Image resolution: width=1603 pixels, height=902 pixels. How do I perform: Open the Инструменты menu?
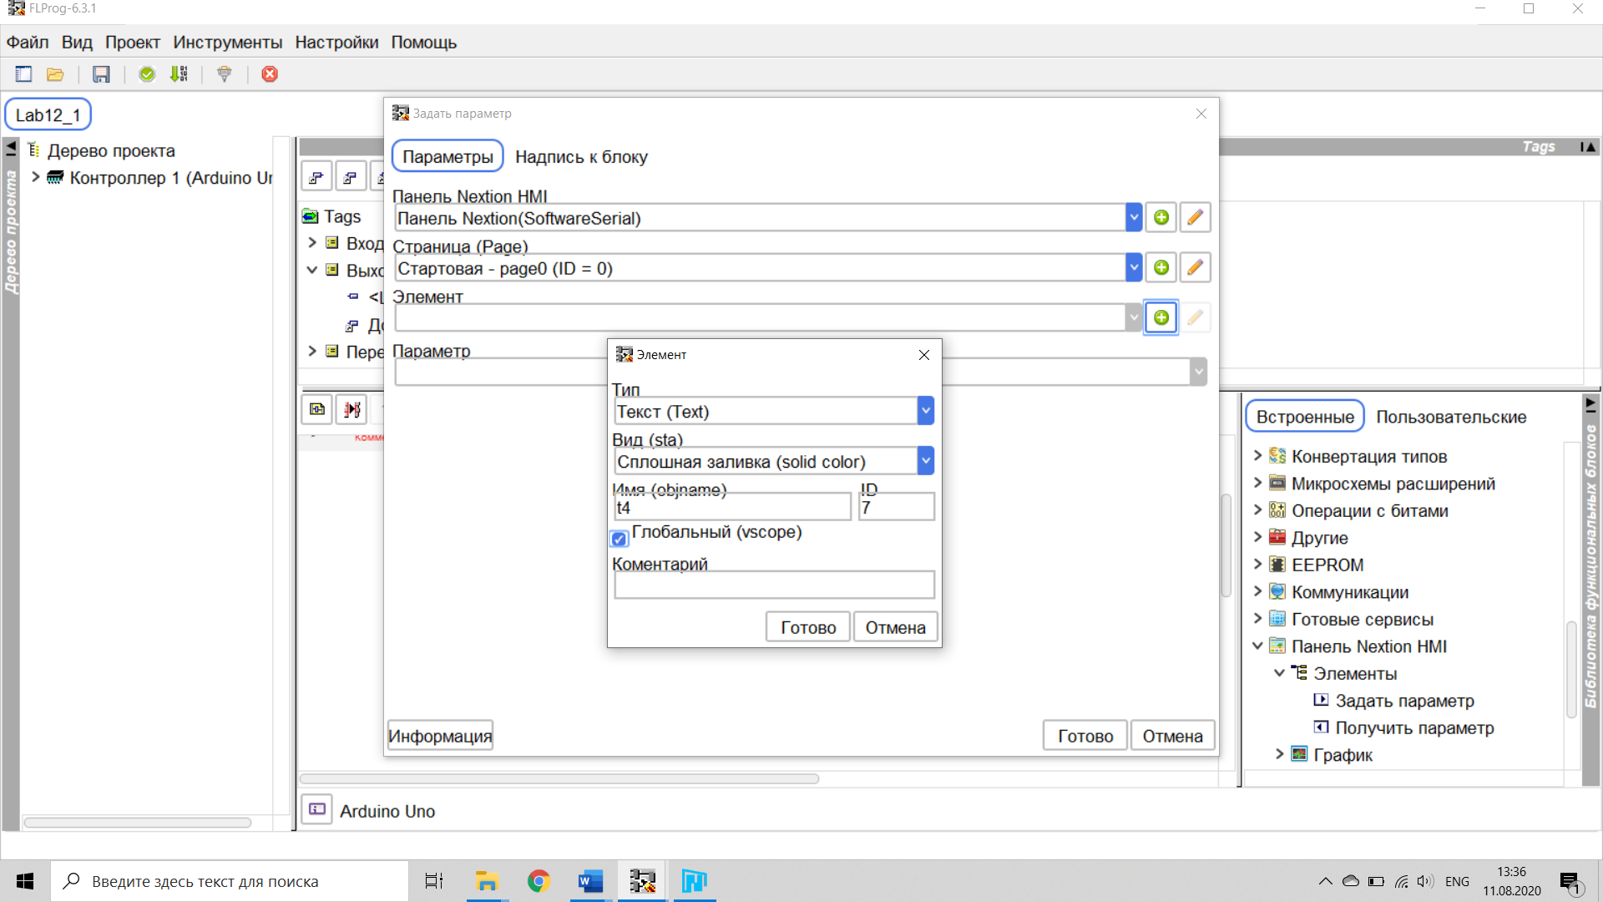[227, 43]
